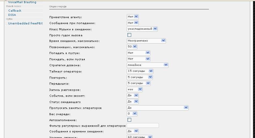This screenshot has width=255, height=138.
Task: Click the Фильтр регулярных выражений input field
Action: click(143, 126)
